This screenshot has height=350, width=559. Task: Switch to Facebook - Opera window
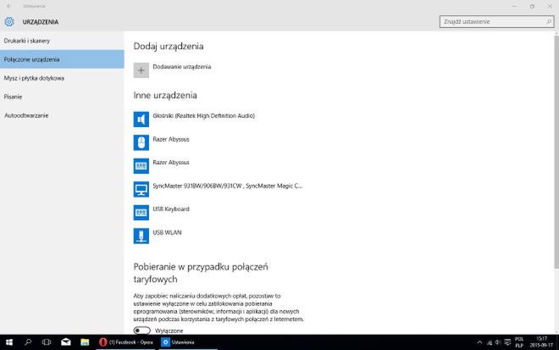tap(126, 342)
